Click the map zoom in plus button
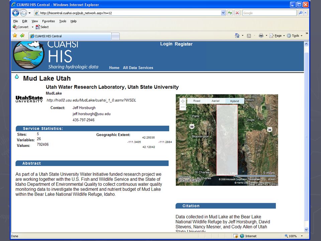 (183, 101)
